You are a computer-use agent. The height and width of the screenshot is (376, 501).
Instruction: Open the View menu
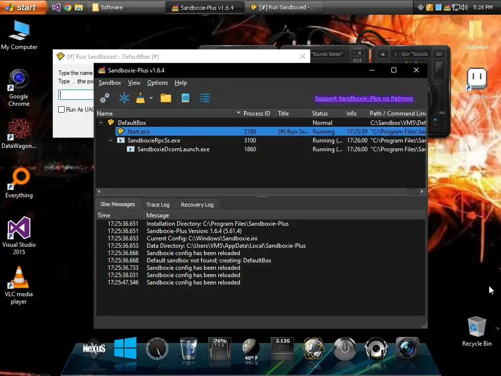point(134,83)
